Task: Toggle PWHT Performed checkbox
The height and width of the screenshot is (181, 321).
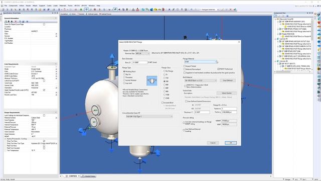Action: [218, 69]
